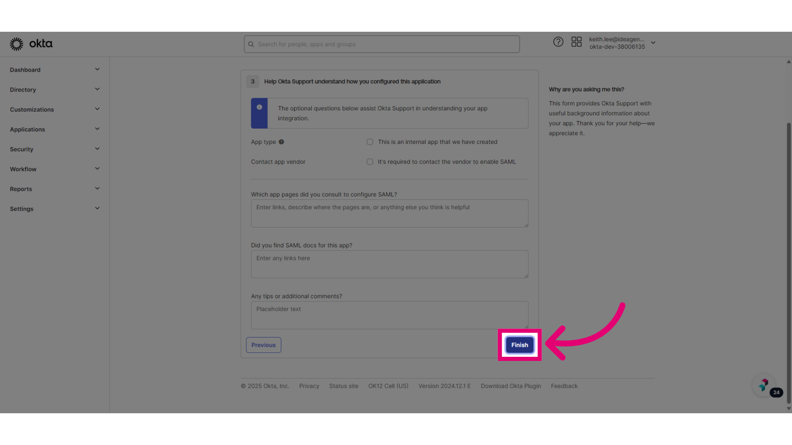Click the 'Contact app vendor' label
This screenshot has height=445, width=792.
pyautogui.click(x=278, y=162)
